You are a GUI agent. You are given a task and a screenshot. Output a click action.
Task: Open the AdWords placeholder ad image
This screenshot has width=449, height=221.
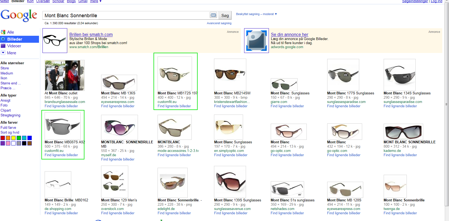(x=256, y=41)
